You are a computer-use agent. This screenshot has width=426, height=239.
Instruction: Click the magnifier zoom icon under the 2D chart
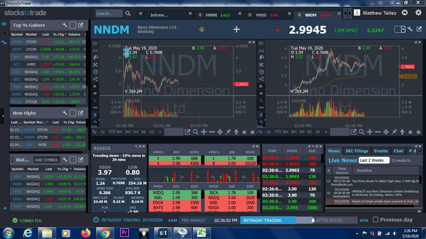coord(195,132)
